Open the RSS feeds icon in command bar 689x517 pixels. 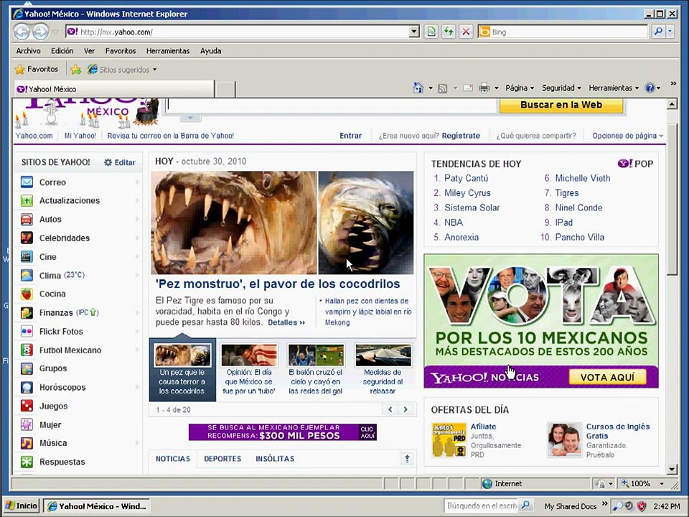(x=443, y=88)
